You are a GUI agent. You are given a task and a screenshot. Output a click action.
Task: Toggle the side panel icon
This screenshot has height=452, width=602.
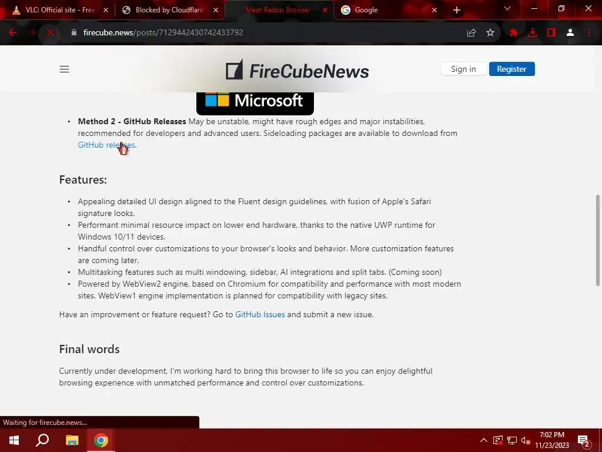click(551, 33)
